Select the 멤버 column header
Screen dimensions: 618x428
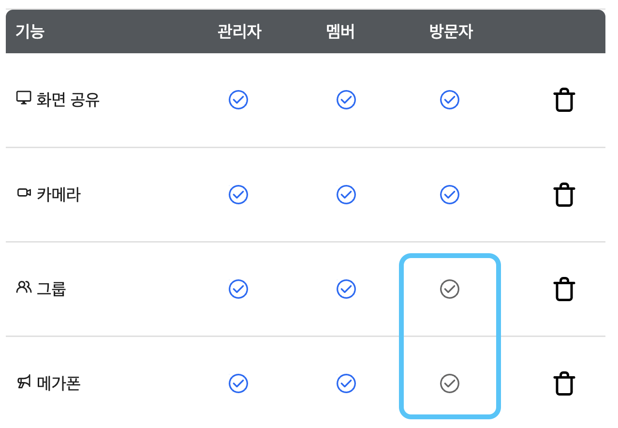[x=340, y=31]
